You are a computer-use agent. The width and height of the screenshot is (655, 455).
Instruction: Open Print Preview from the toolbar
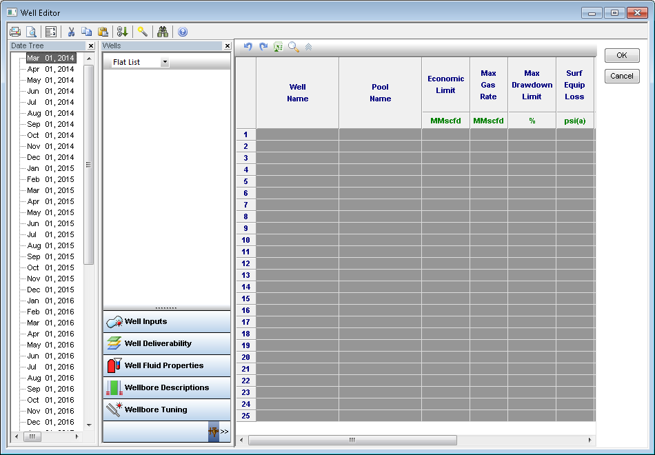(31, 32)
